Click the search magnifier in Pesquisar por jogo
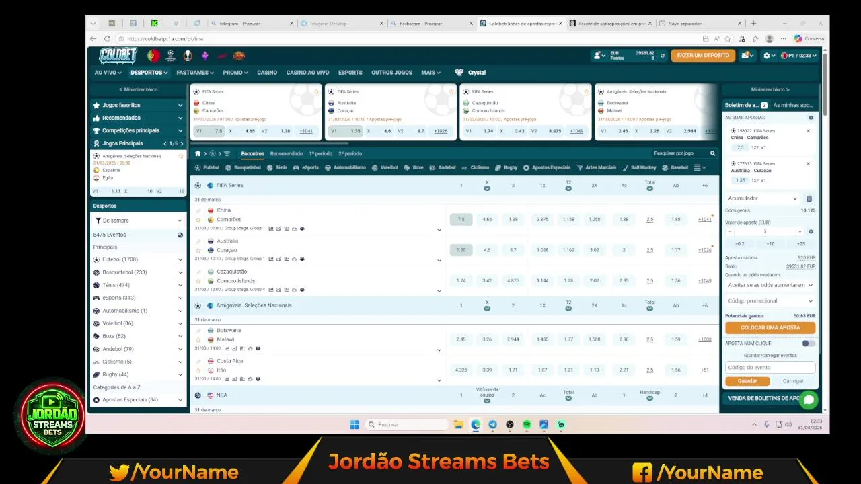The height and width of the screenshot is (484, 861). point(713,153)
